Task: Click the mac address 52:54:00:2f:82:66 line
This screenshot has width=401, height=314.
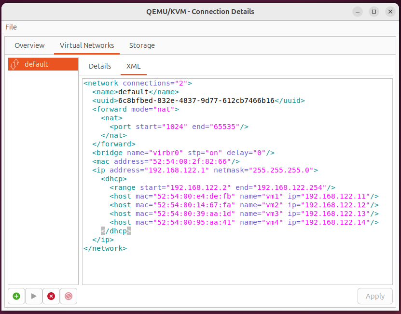Action: coord(166,162)
